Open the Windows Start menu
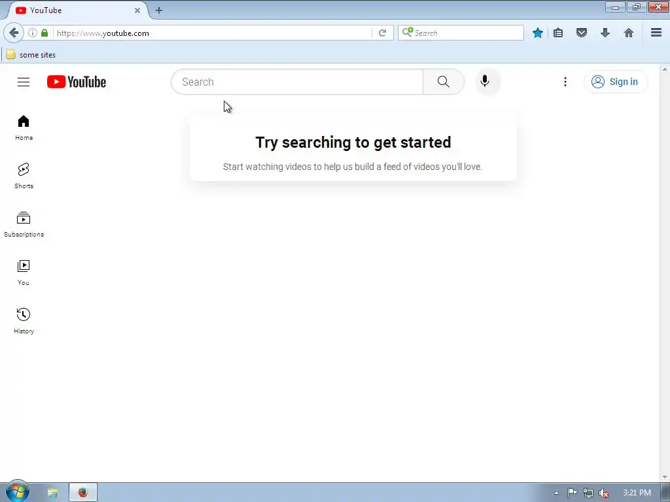This screenshot has height=502, width=670. click(18, 492)
